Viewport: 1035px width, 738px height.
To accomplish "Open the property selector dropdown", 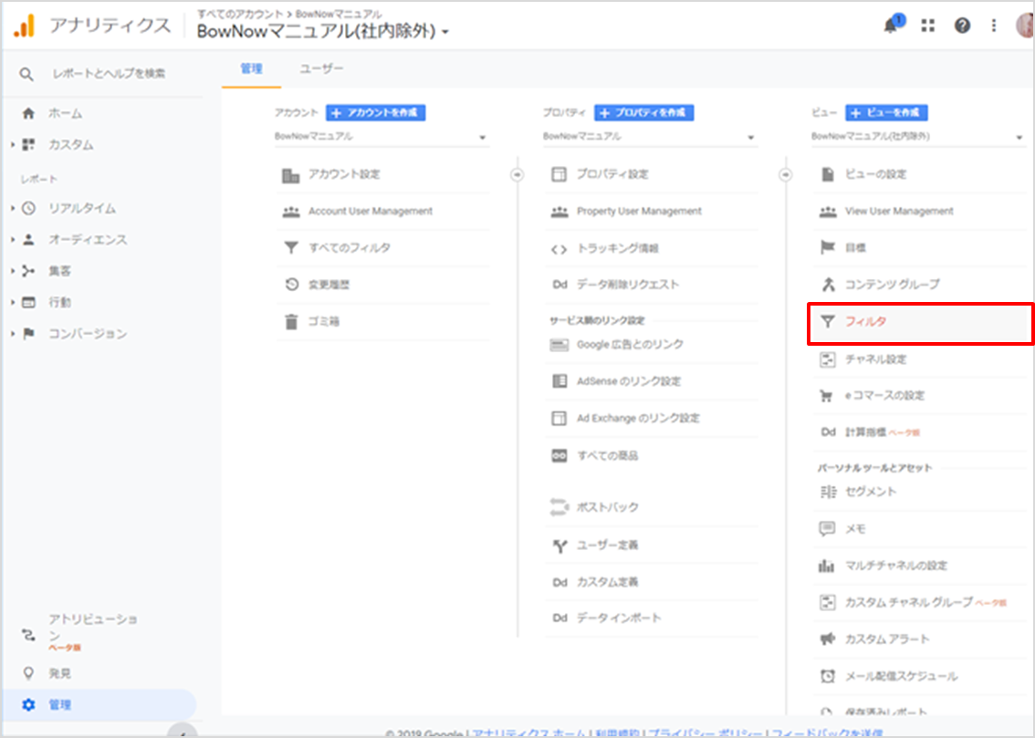I will pos(650,137).
